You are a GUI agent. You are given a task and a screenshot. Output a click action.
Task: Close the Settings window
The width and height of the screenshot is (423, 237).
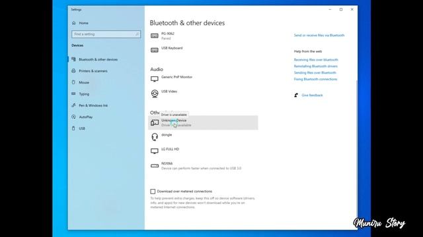click(x=352, y=9)
